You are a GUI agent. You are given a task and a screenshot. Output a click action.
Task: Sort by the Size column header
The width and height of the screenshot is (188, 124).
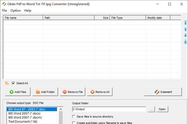click(x=102, y=18)
